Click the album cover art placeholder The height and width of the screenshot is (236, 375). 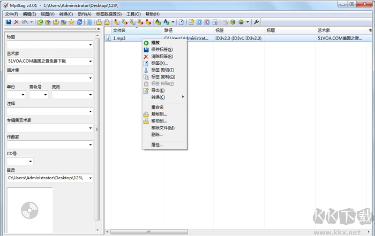point(30,210)
